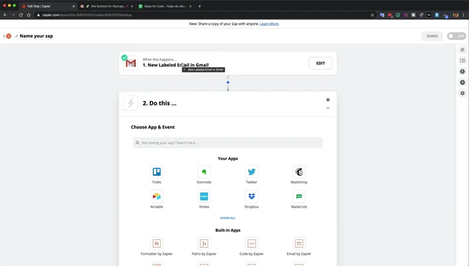Select the Evernote app icon
Viewport: 469px width, 266px height.
click(x=204, y=172)
